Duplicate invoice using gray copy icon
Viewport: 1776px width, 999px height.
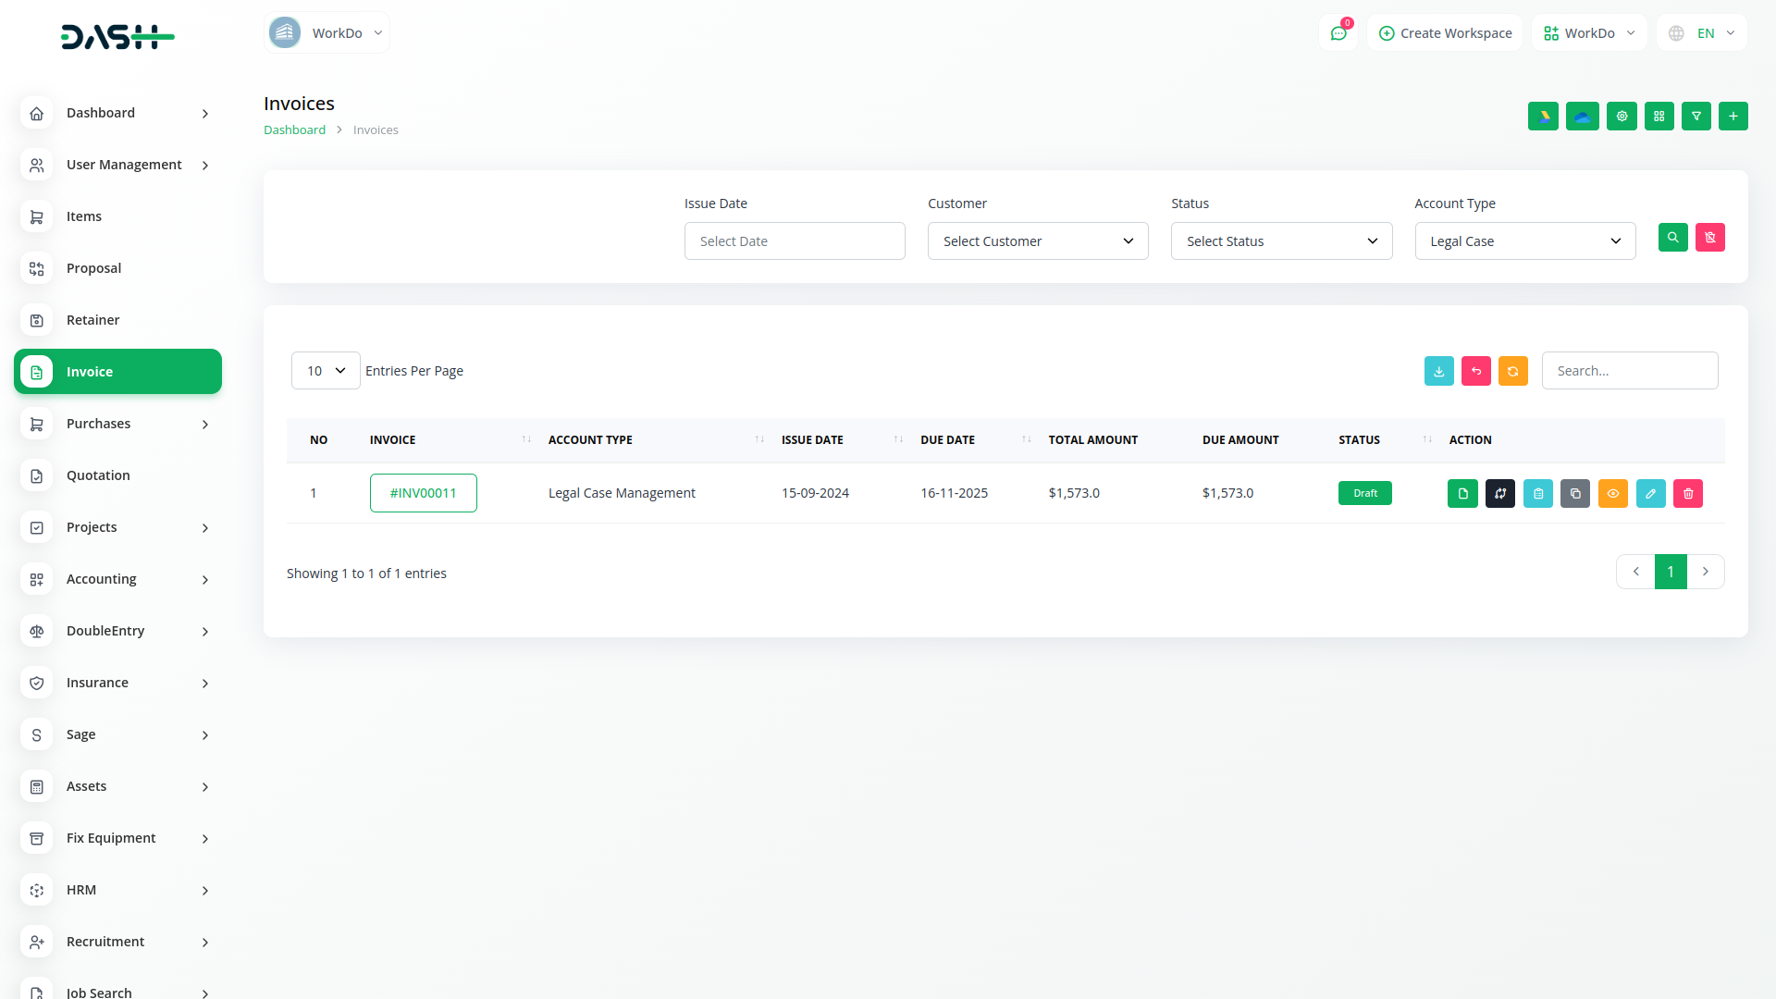[x=1575, y=494]
